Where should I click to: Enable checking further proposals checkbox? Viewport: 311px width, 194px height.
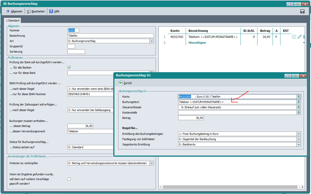coord(69,179)
